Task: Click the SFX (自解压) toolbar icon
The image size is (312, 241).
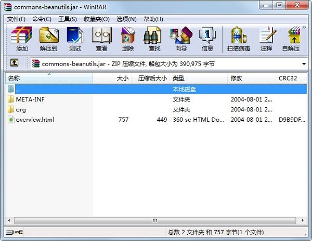Action: [x=292, y=39]
